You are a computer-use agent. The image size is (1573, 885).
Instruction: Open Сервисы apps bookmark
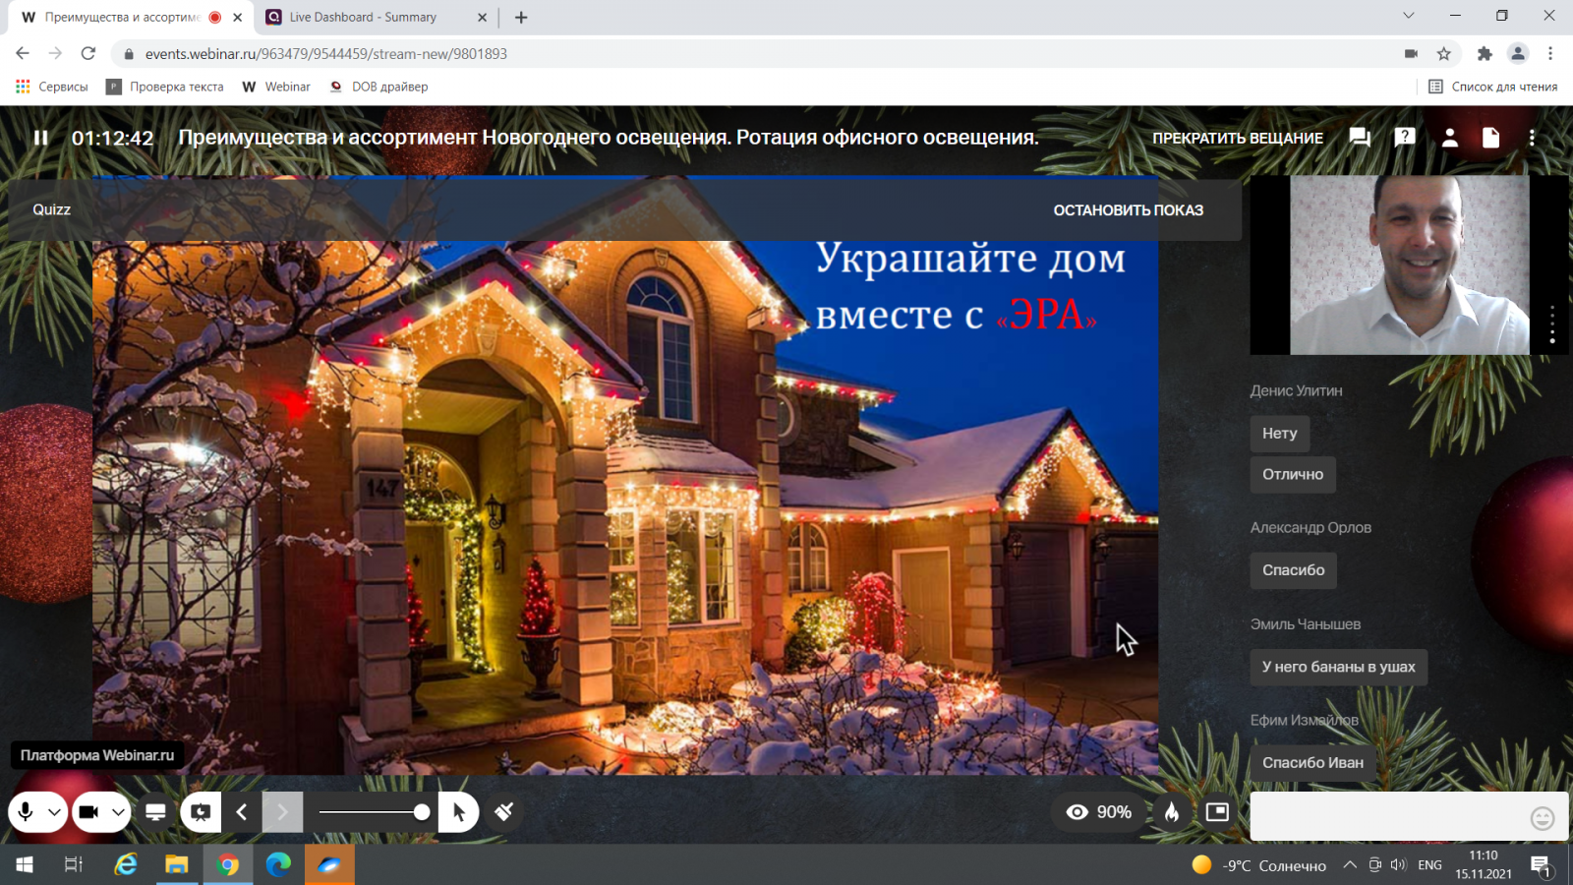click(x=52, y=87)
